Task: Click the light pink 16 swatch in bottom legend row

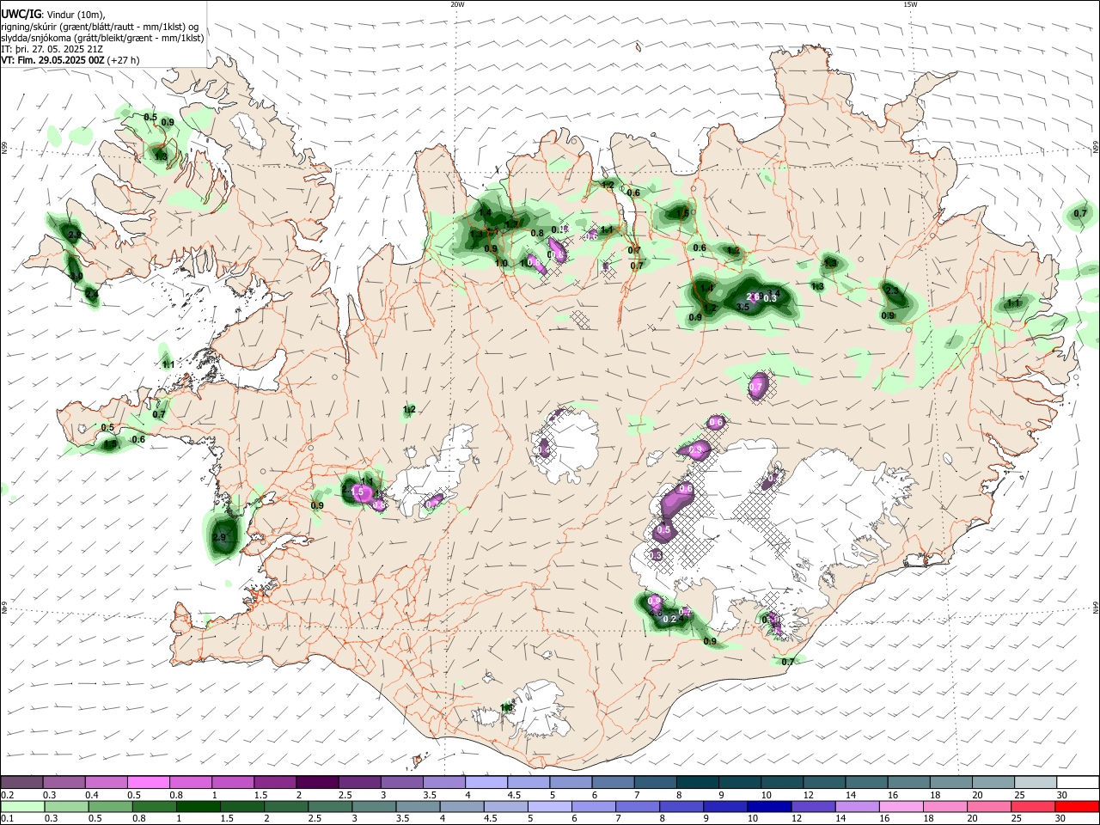Action: coord(901,807)
